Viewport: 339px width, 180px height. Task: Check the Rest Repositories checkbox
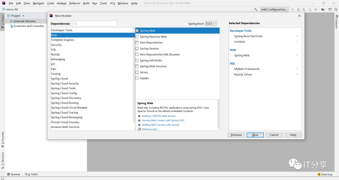137,43
